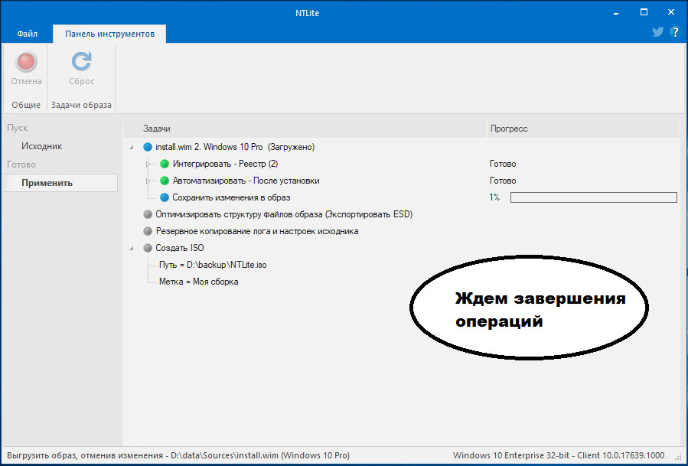Maximize the NTLite window

point(644,13)
